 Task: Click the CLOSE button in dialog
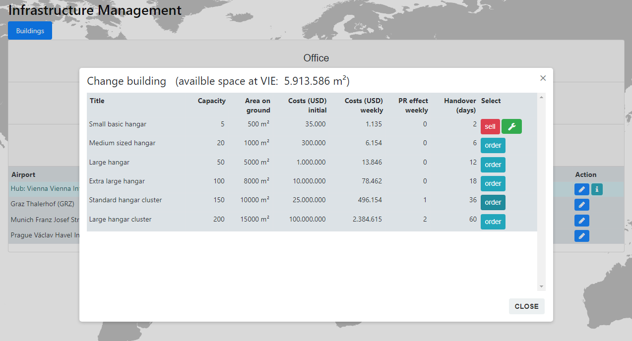pyautogui.click(x=526, y=306)
